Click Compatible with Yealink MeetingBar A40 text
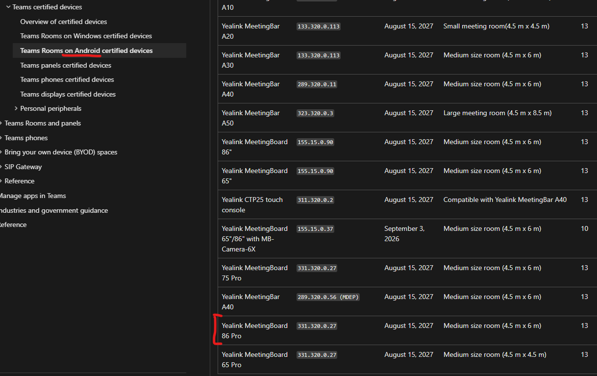The height and width of the screenshot is (376, 597). (505, 200)
